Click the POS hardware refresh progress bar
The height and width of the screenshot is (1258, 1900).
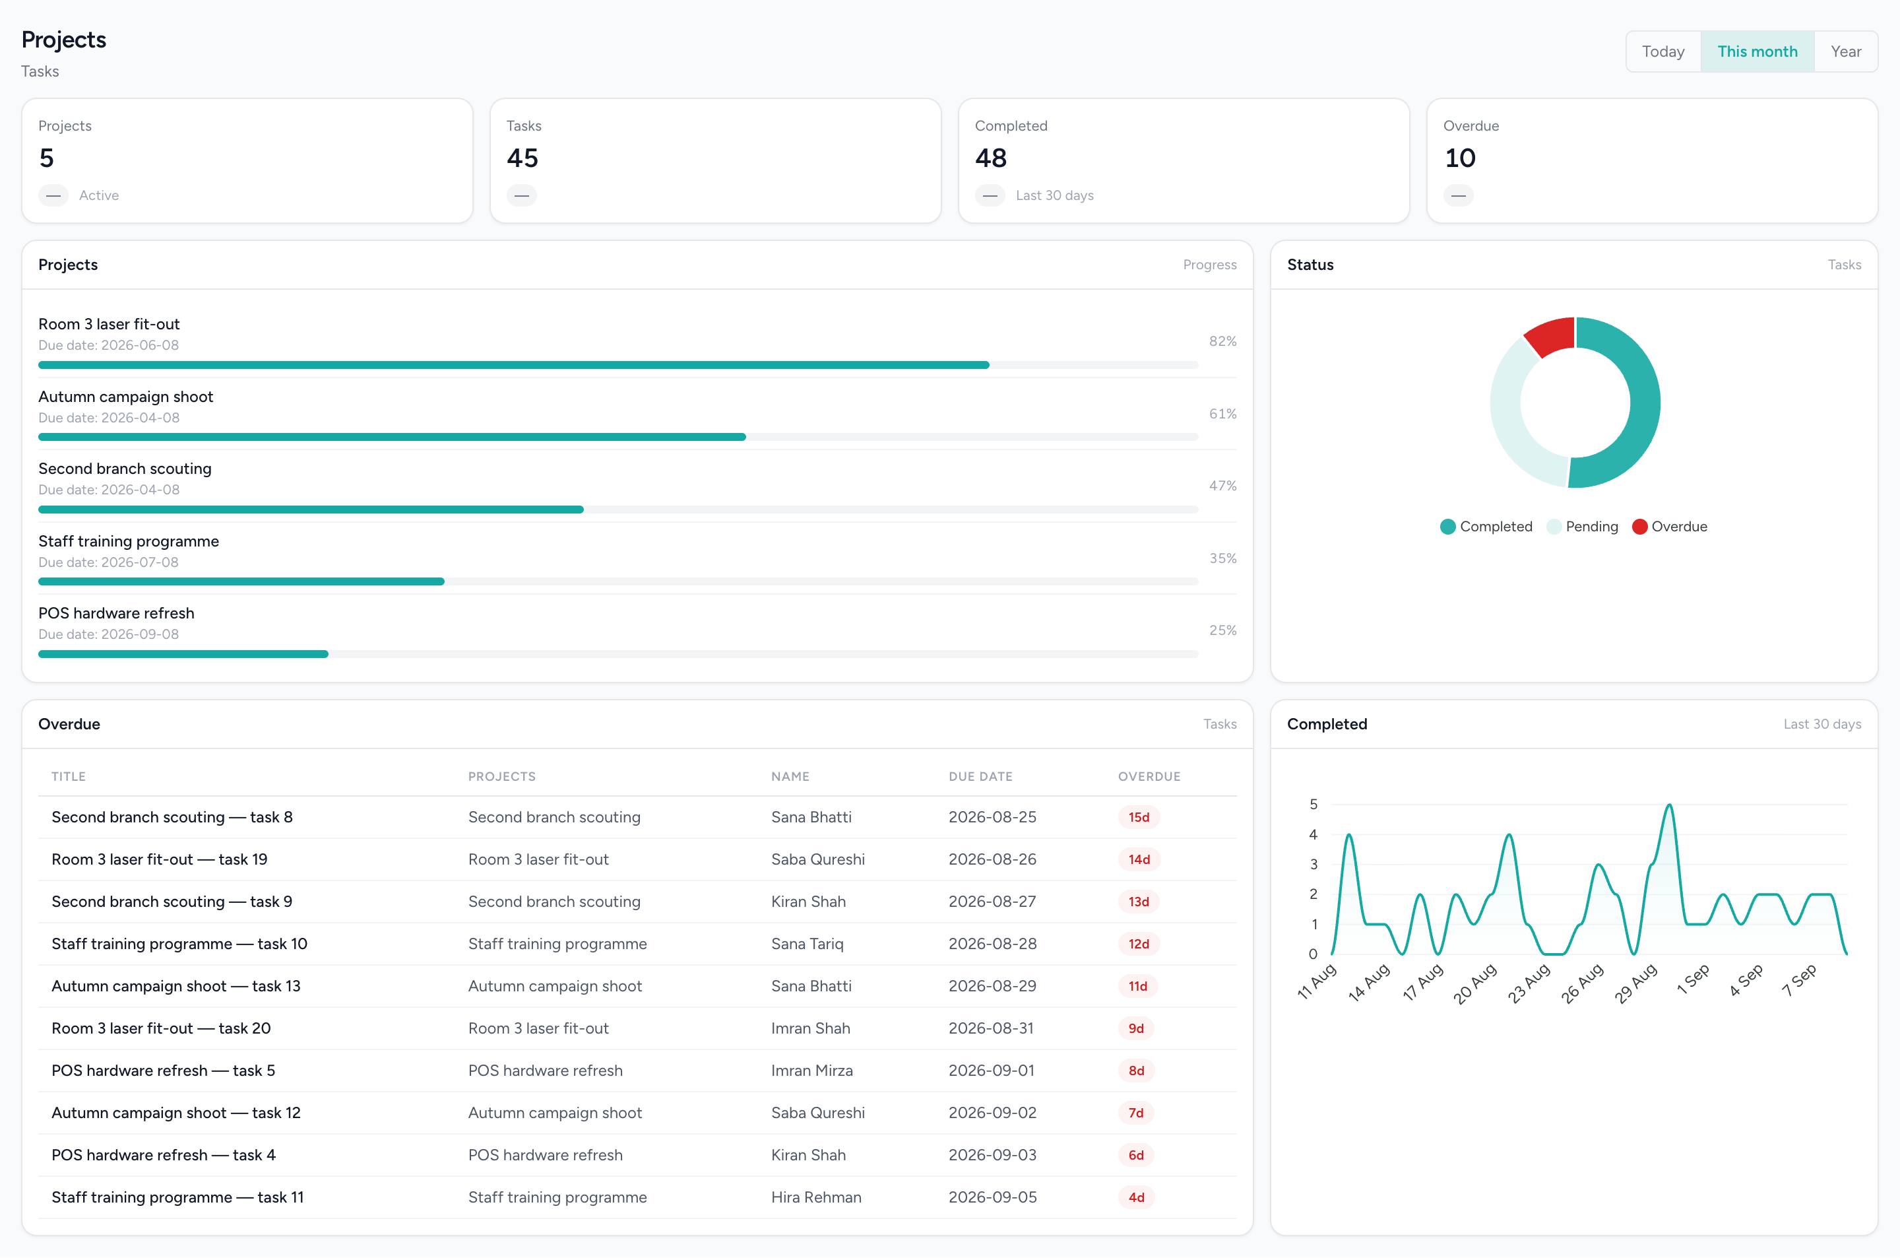(x=618, y=654)
